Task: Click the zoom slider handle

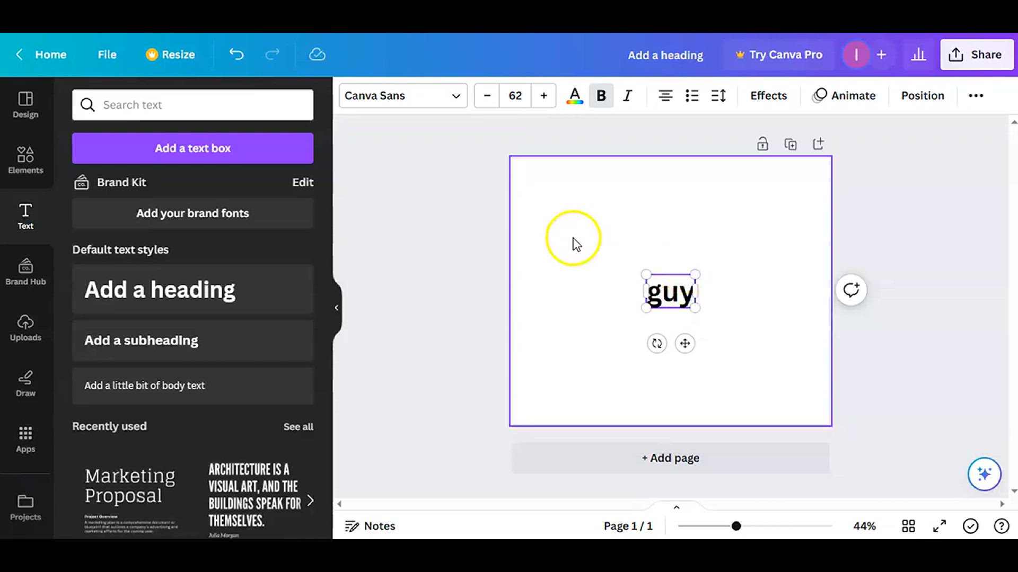Action: (x=736, y=526)
